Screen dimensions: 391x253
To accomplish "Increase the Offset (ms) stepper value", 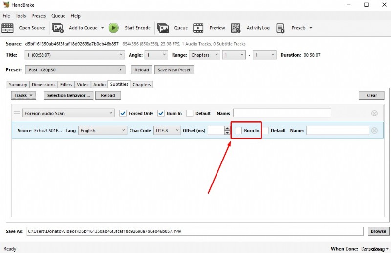I will tap(227, 128).
